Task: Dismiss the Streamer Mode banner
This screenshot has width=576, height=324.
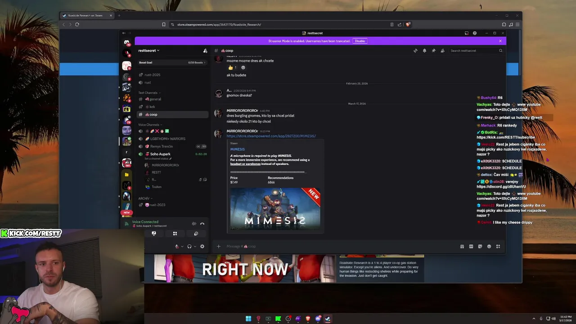Action: pyautogui.click(x=500, y=41)
